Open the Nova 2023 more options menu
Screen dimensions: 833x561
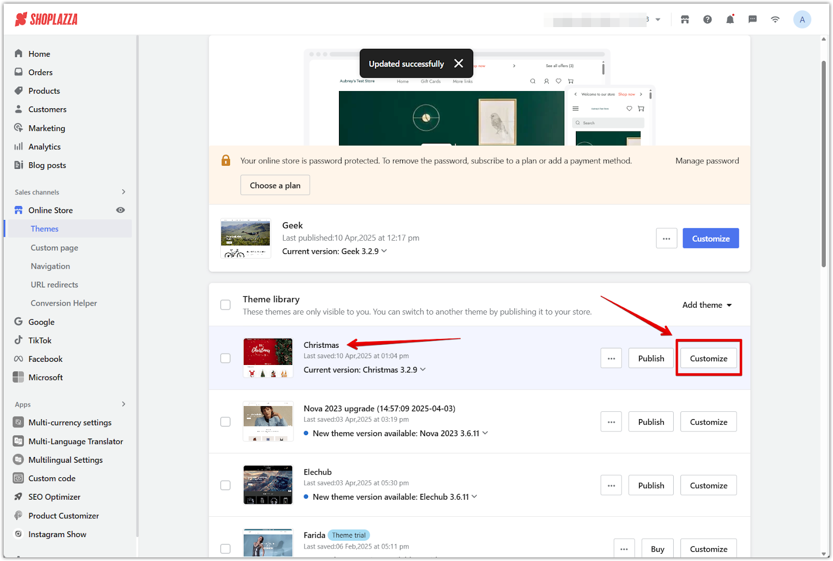(611, 422)
